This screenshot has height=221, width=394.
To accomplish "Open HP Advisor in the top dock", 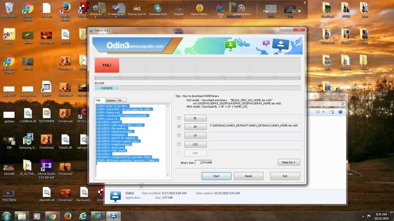I will pyautogui.click(x=96, y=10).
